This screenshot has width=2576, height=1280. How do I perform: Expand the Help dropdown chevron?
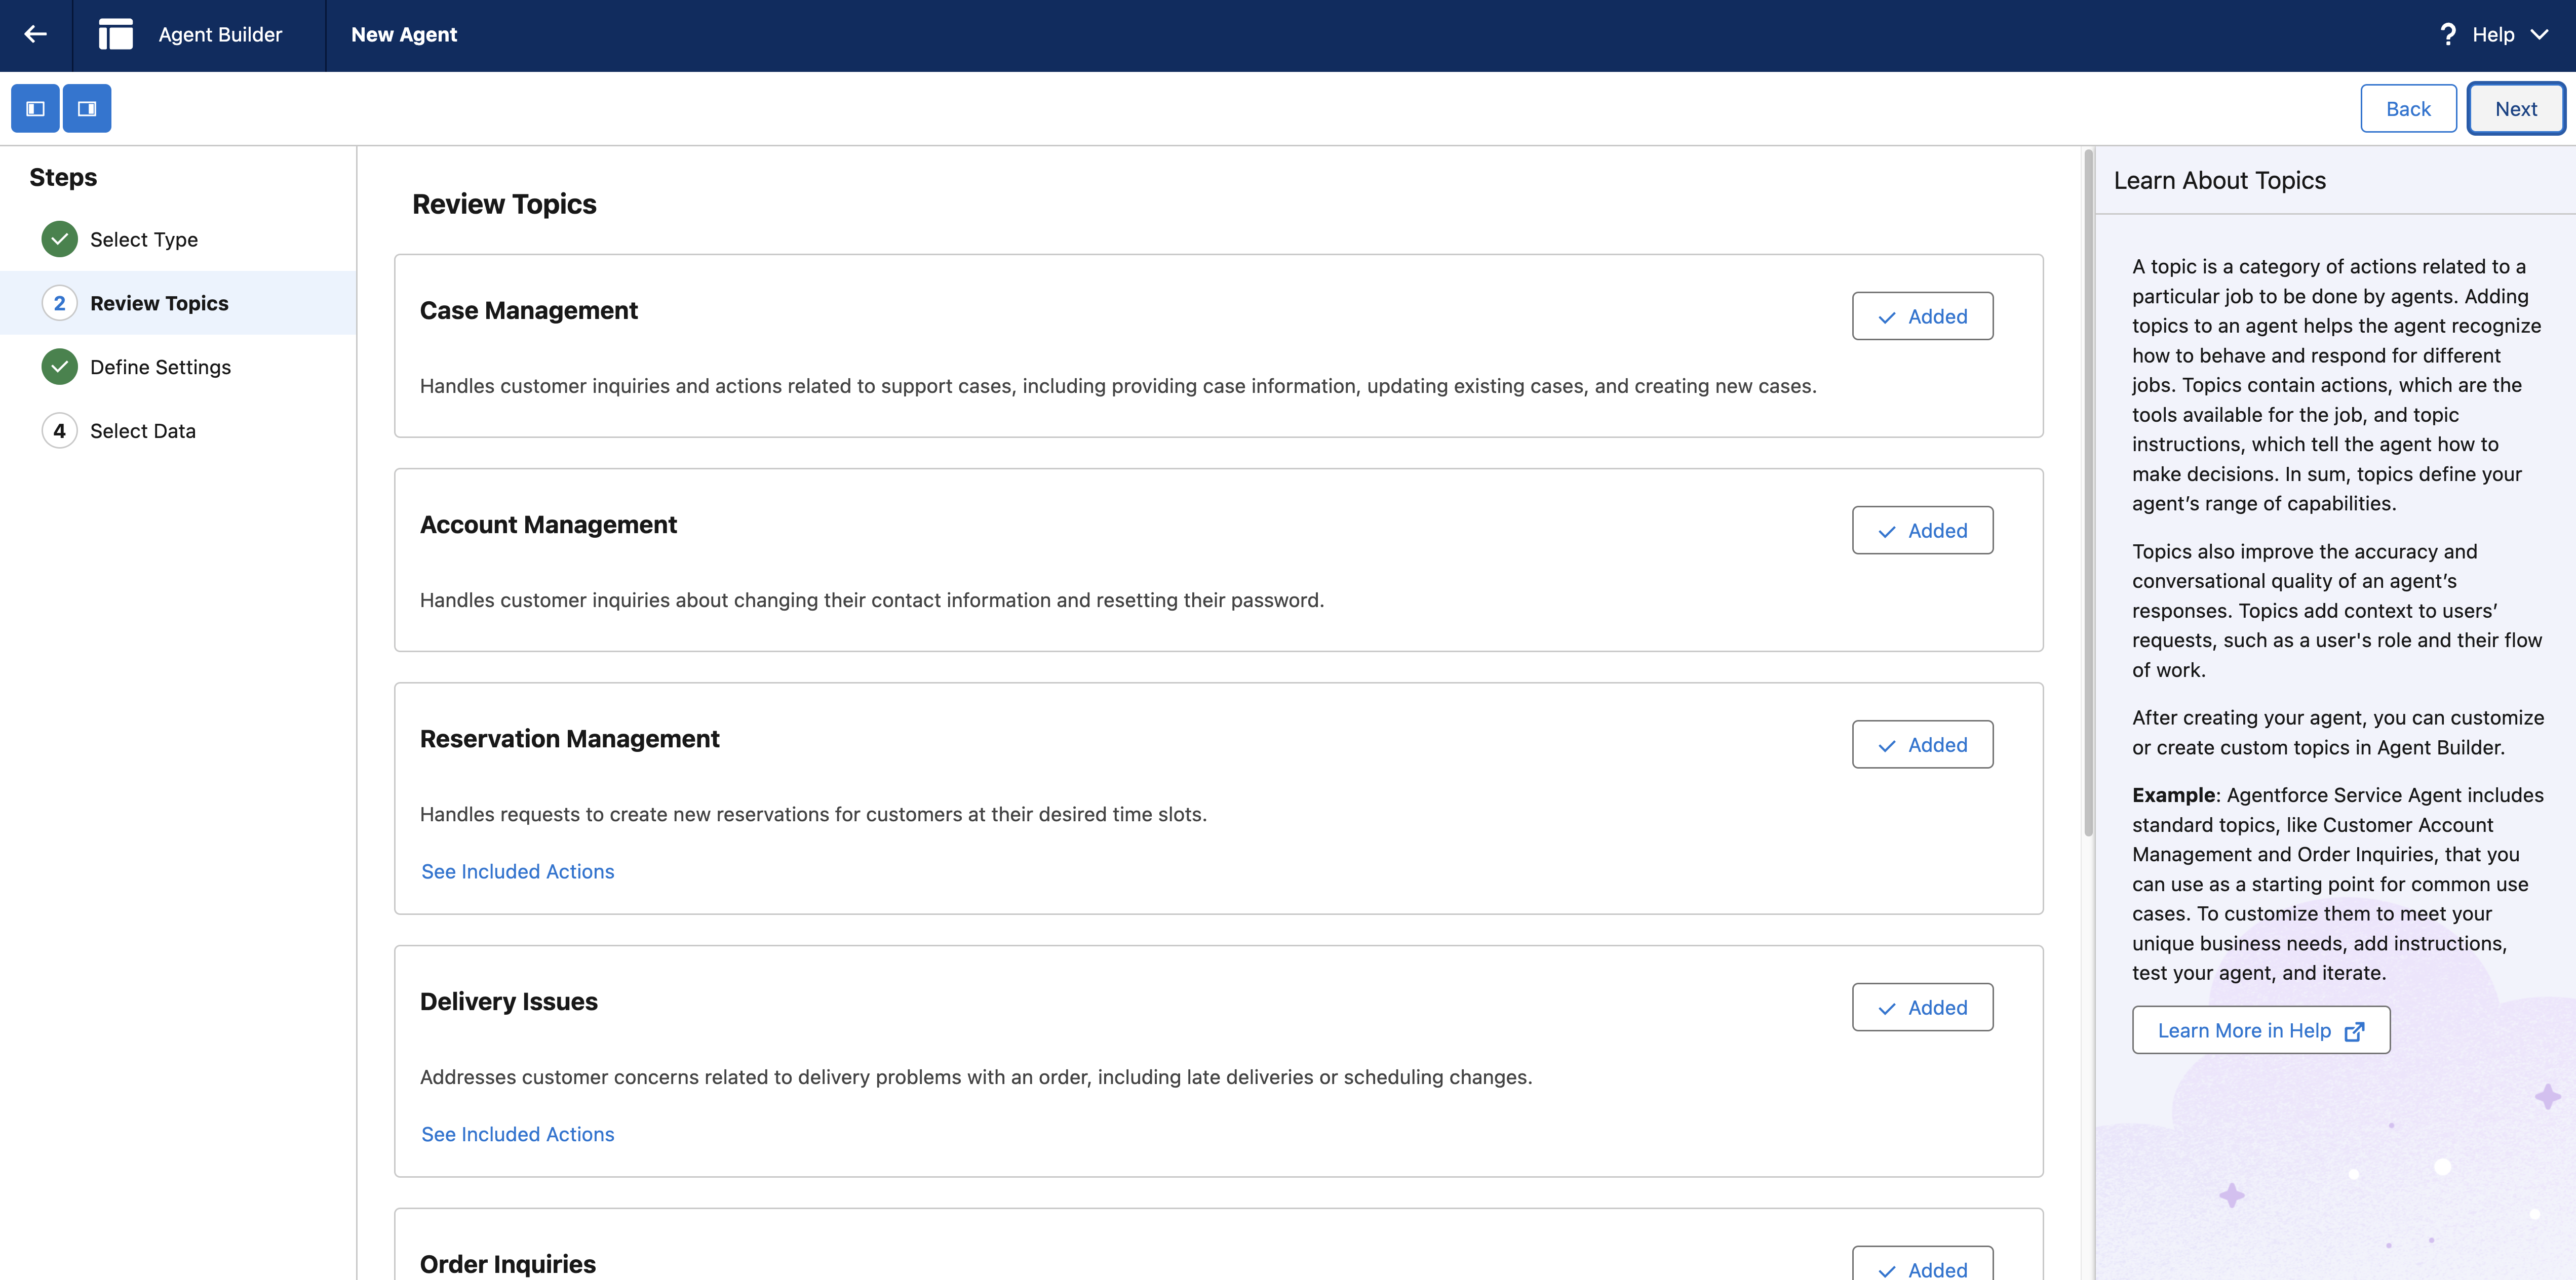click(2539, 35)
